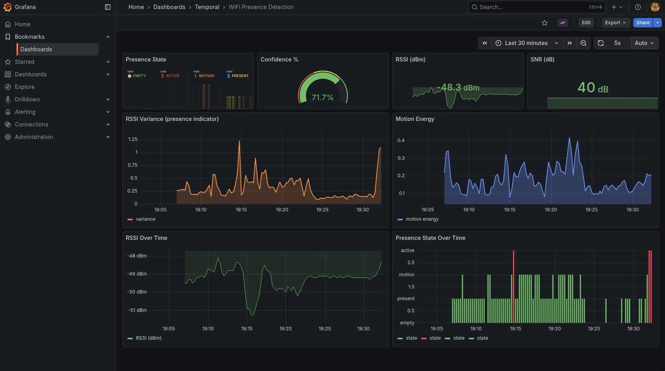Mark dashboard as favorite with star icon

[x=545, y=23]
